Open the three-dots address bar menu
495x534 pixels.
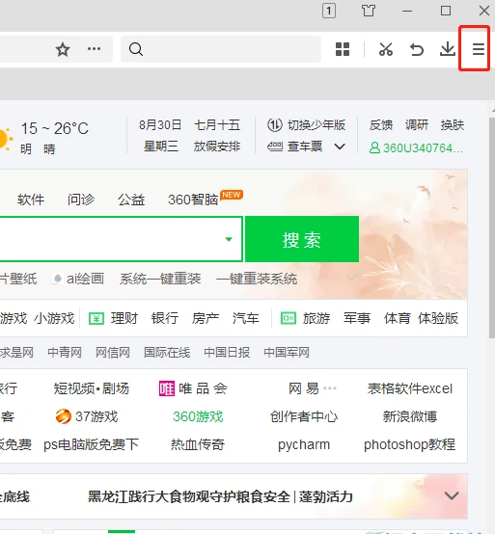pyautogui.click(x=95, y=49)
